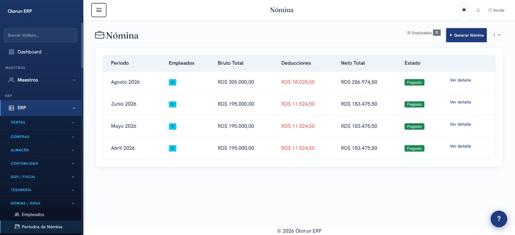
Task: Toggle the sun light/dark theme icon
Action: click(464, 10)
